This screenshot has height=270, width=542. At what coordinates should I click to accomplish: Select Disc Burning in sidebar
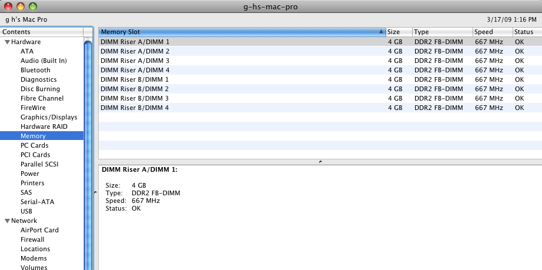click(40, 89)
